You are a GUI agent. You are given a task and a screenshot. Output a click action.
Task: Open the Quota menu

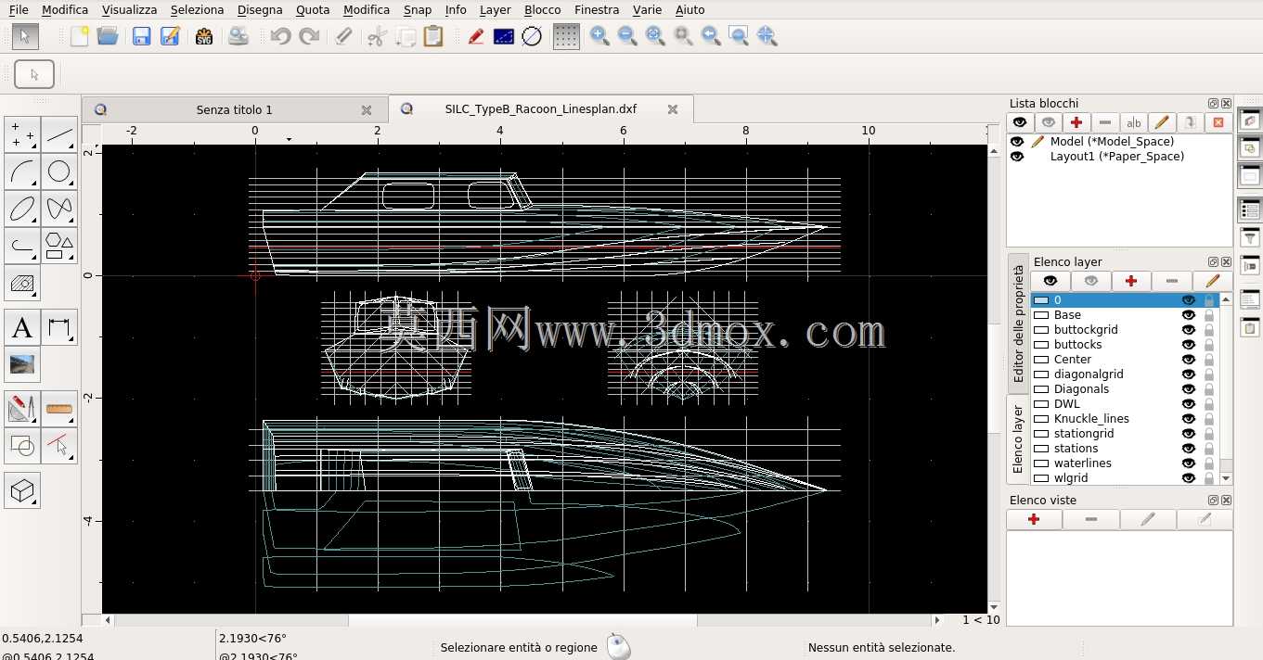pyautogui.click(x=313, y=9)
